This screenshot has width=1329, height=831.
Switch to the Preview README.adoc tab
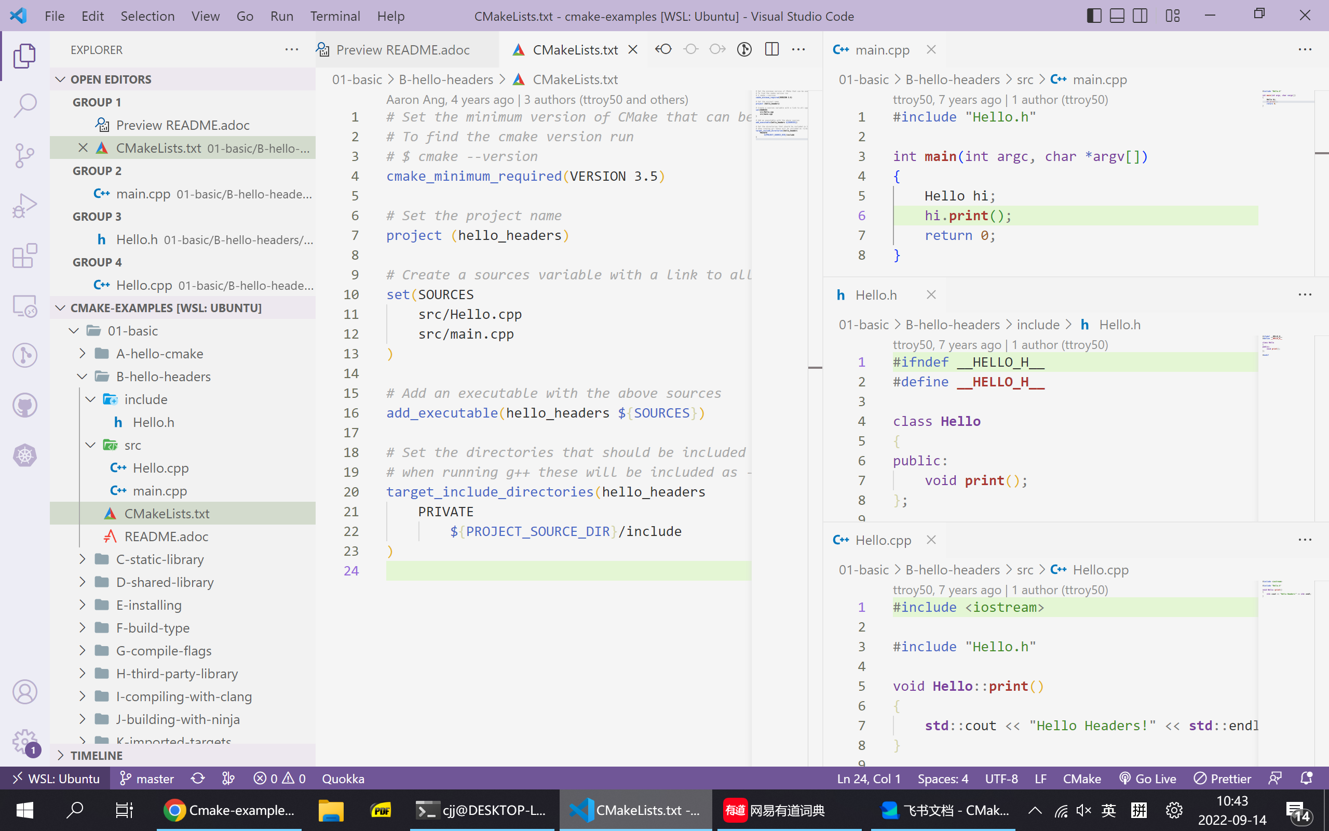pyautogui.click(x=402, y=50)
